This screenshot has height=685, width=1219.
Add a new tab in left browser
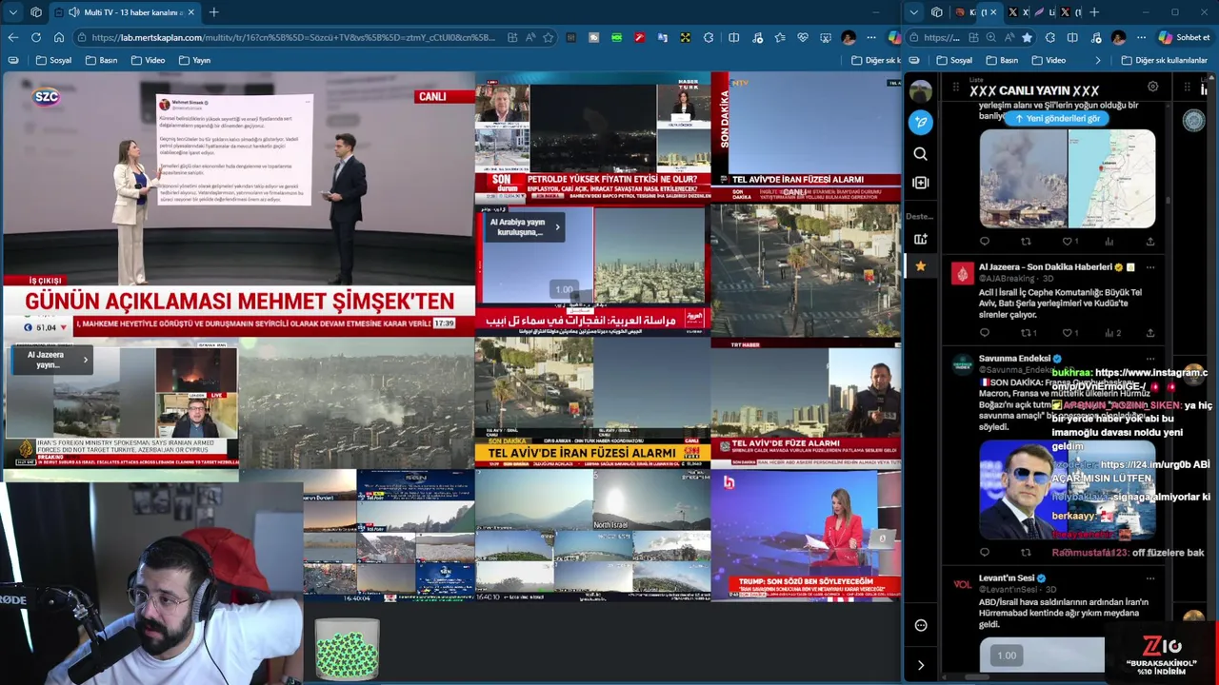click(x=213, y=12)
